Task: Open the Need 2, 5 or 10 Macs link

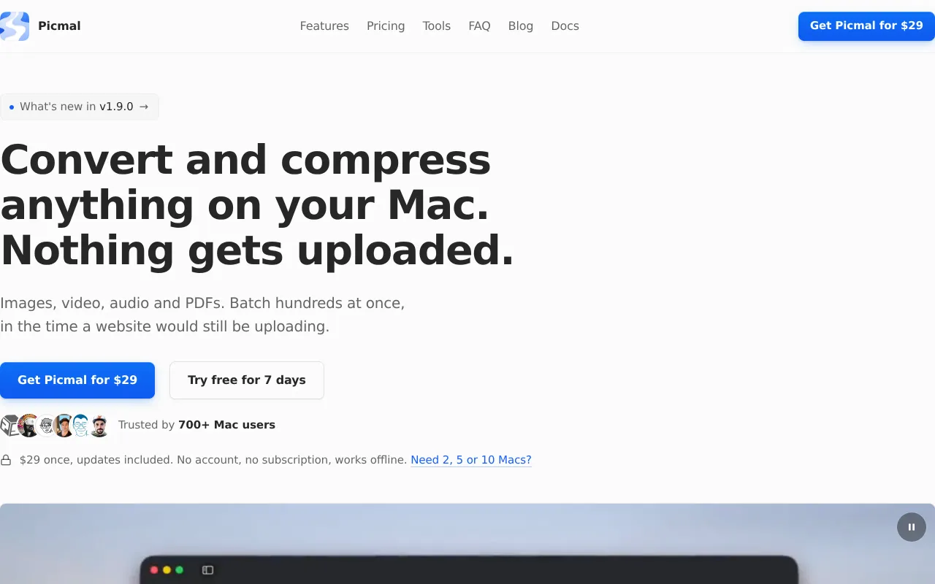Action: pyautogui.click(x=471, y=460)
